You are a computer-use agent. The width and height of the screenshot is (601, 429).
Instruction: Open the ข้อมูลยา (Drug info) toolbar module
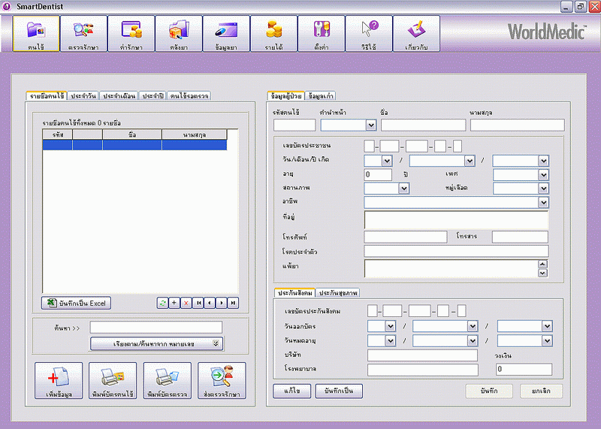pyautogui.click(x=226, y=33)
